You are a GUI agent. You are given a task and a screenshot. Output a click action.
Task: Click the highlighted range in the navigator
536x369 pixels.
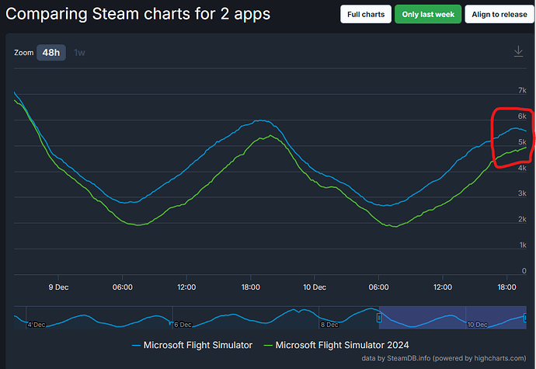click(x=452, y=316)
